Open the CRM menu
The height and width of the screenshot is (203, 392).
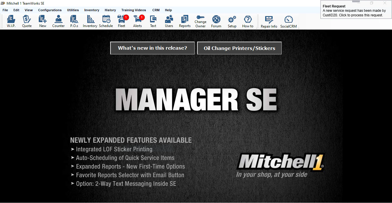[156, 10]
